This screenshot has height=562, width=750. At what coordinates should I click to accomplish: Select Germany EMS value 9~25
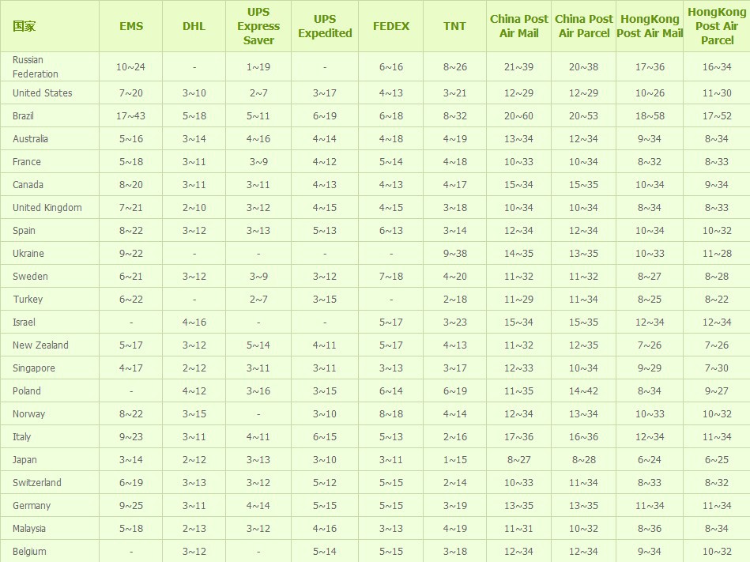[131, 506]
